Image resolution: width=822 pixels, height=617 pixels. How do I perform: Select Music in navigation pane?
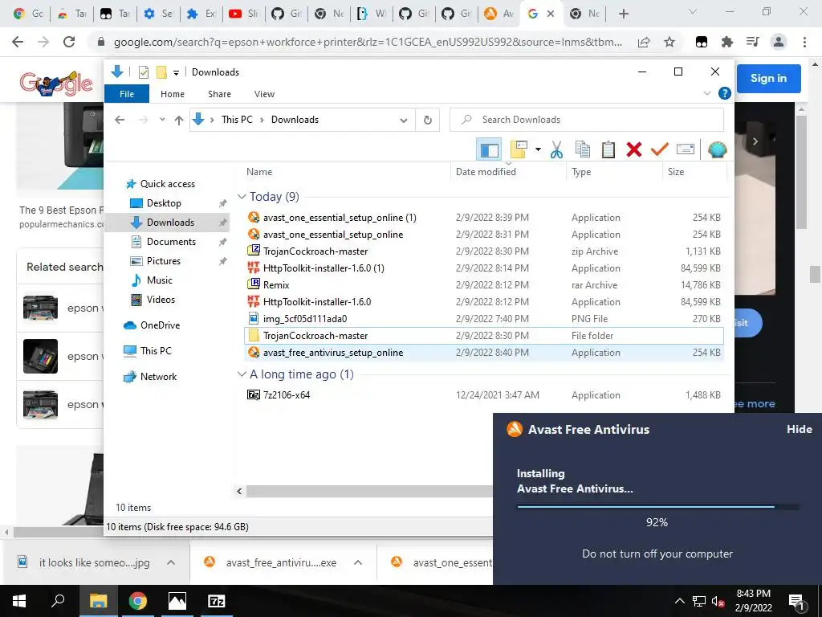tap(160, 280)
